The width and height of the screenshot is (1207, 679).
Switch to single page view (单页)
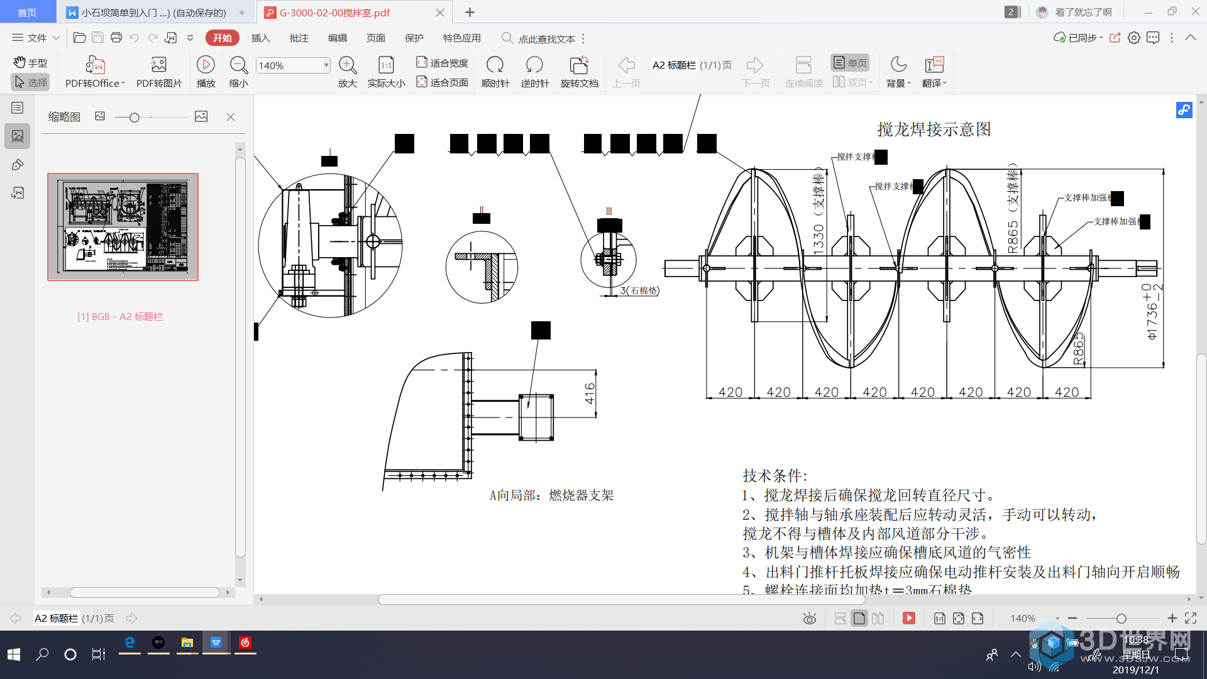coord(850,63)
